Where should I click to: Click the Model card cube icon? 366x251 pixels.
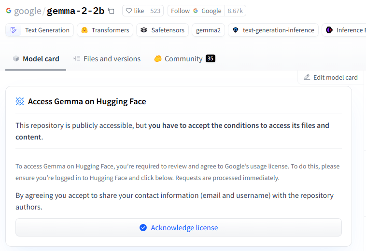16,58
